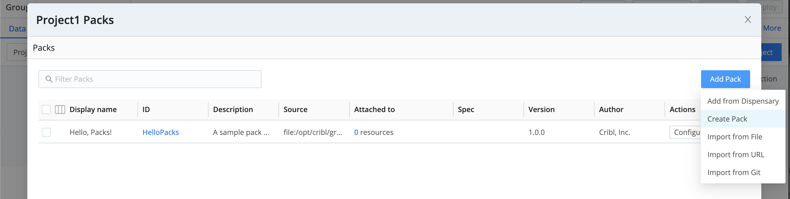Image resolution: width=790 pixels, height=199 pixels.
Task: Pick Import from File option
Action: point(734,137)
